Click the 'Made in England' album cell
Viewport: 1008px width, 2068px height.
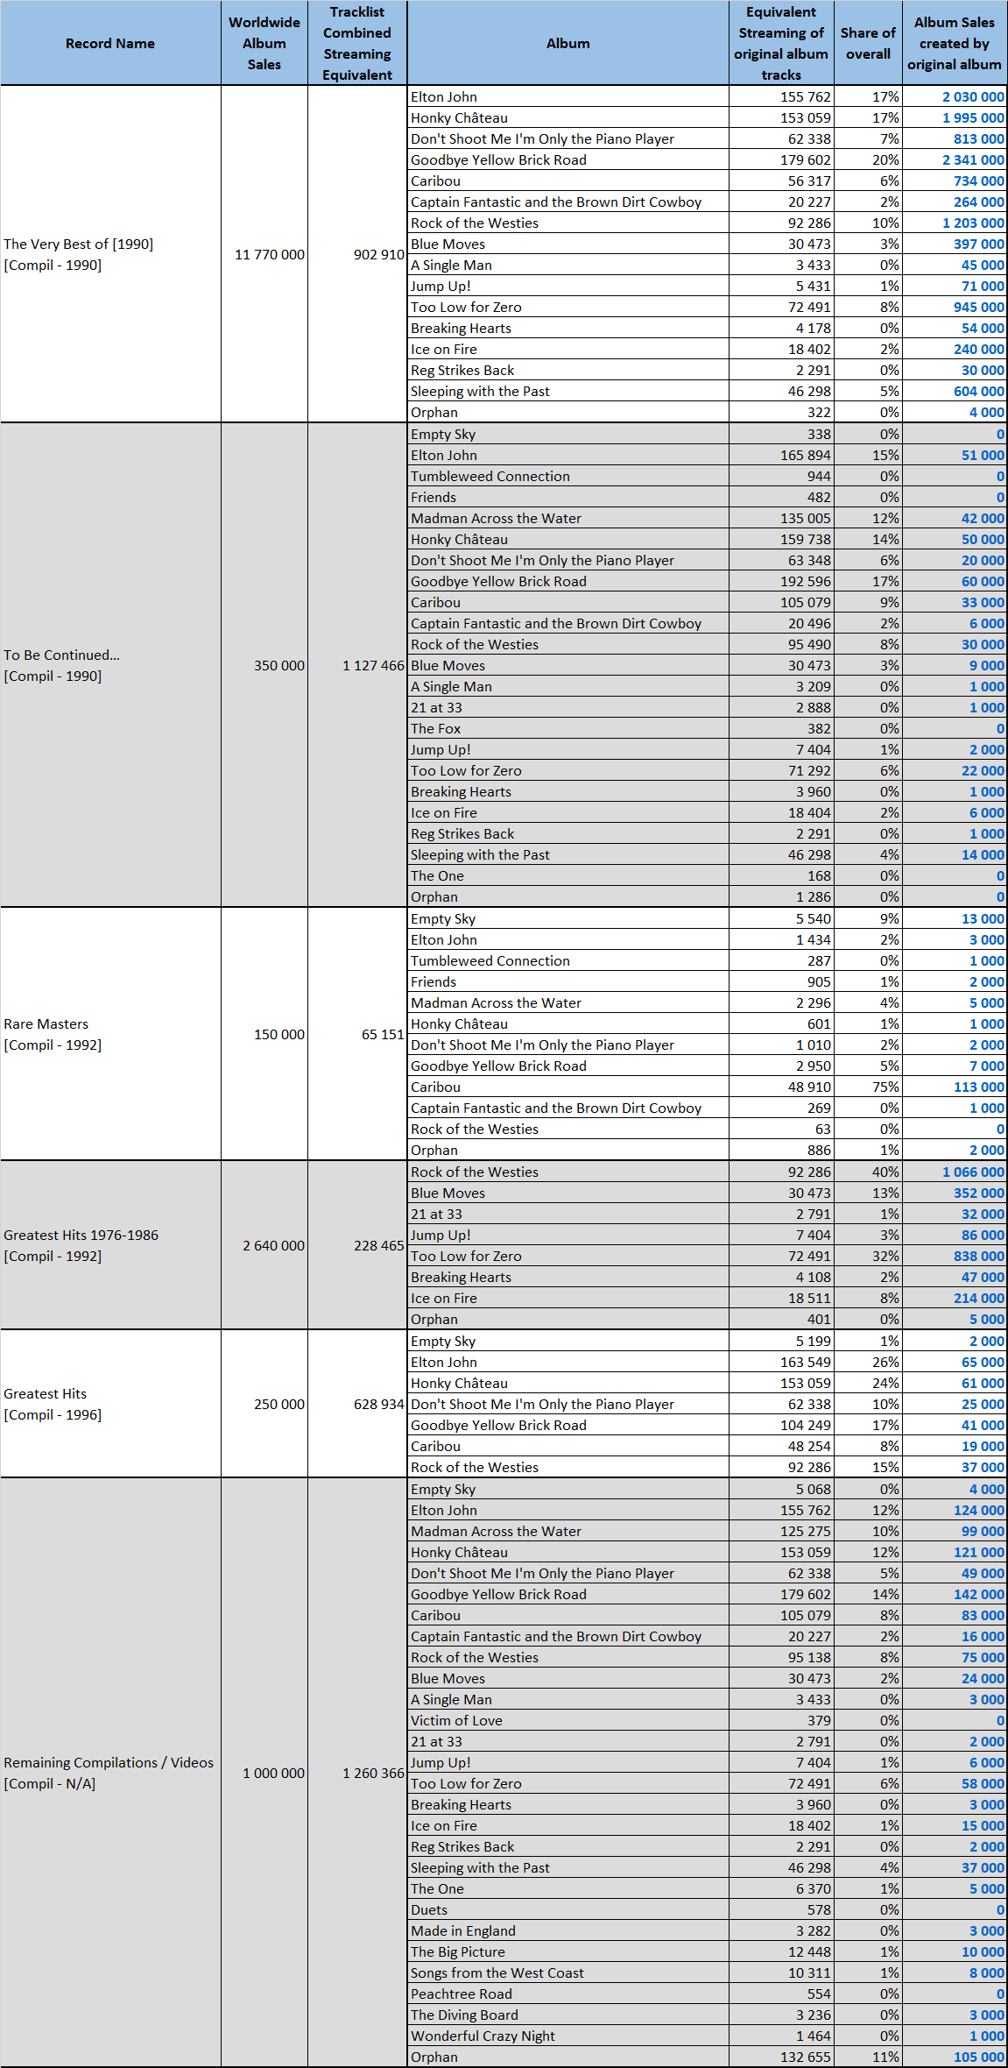pyautogui.click(x=568, y=1930)
